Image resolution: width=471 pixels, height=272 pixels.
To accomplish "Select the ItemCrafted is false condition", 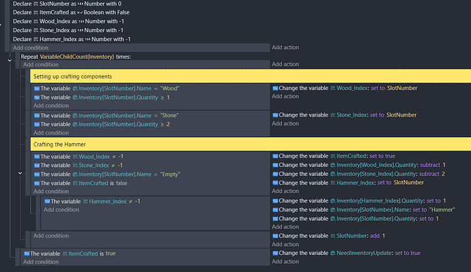I will [81, 183].
